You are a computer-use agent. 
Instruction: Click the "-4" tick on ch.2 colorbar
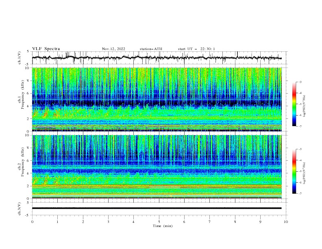pyautogui.click(x=300, y=160)
